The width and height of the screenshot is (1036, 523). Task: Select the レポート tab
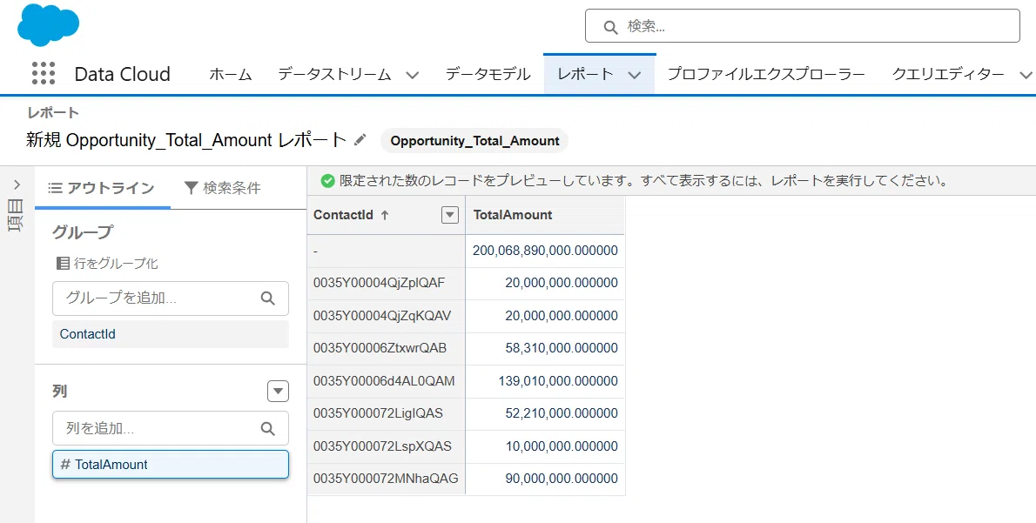coord(585,74)
